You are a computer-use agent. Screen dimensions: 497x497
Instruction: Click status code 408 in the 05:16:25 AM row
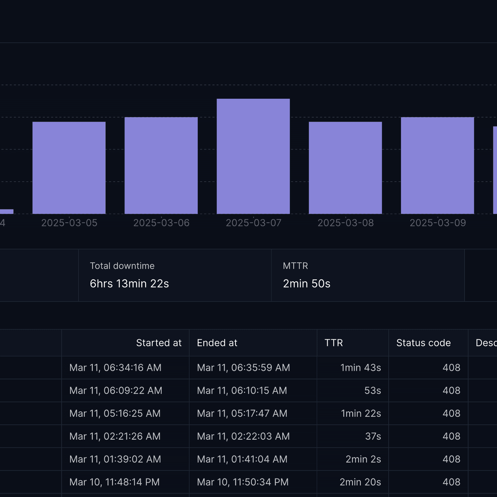click(x=452, y=414)
